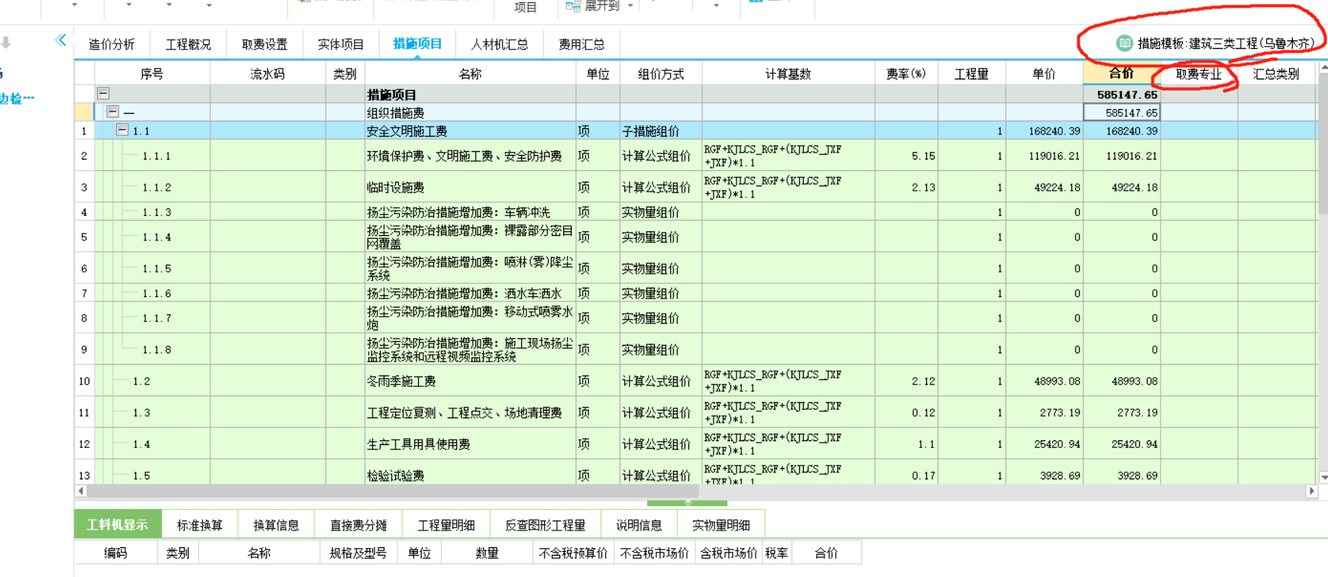Click the 费率(%) column header
The width and height of the screenshot is (1328, 577).
905,74
